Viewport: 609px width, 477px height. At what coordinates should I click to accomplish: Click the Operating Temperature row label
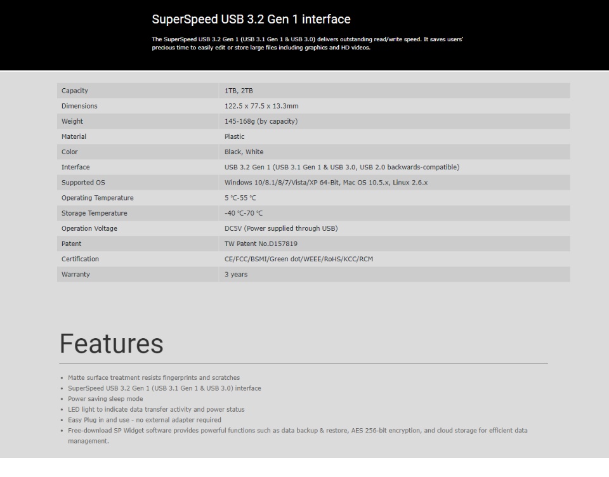coord(97,198)
